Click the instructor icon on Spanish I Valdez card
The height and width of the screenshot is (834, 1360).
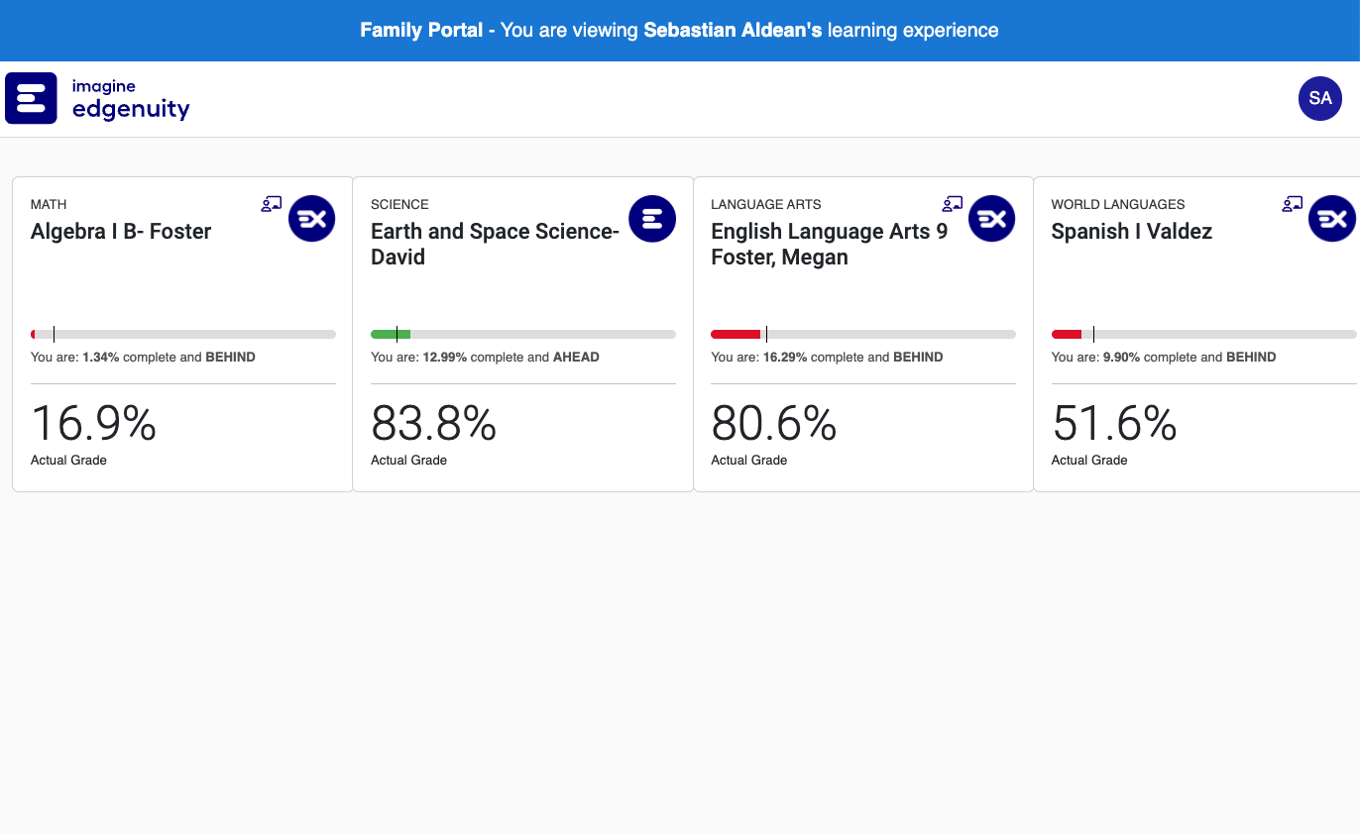pos(1292,204)
